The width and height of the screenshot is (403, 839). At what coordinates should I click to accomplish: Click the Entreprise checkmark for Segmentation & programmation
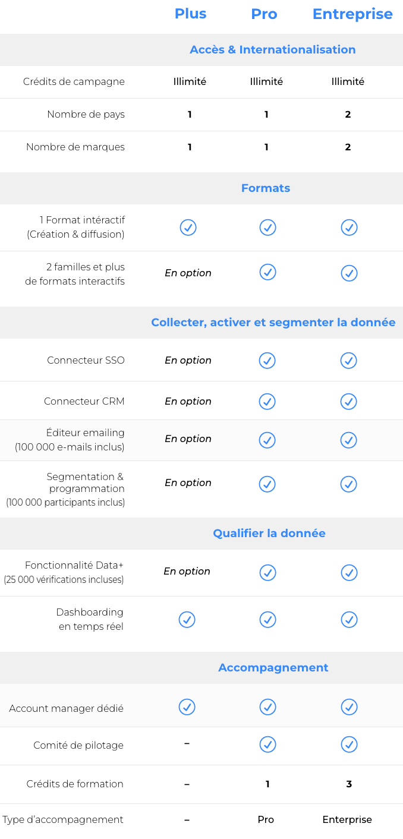click(x=349, y=484)
